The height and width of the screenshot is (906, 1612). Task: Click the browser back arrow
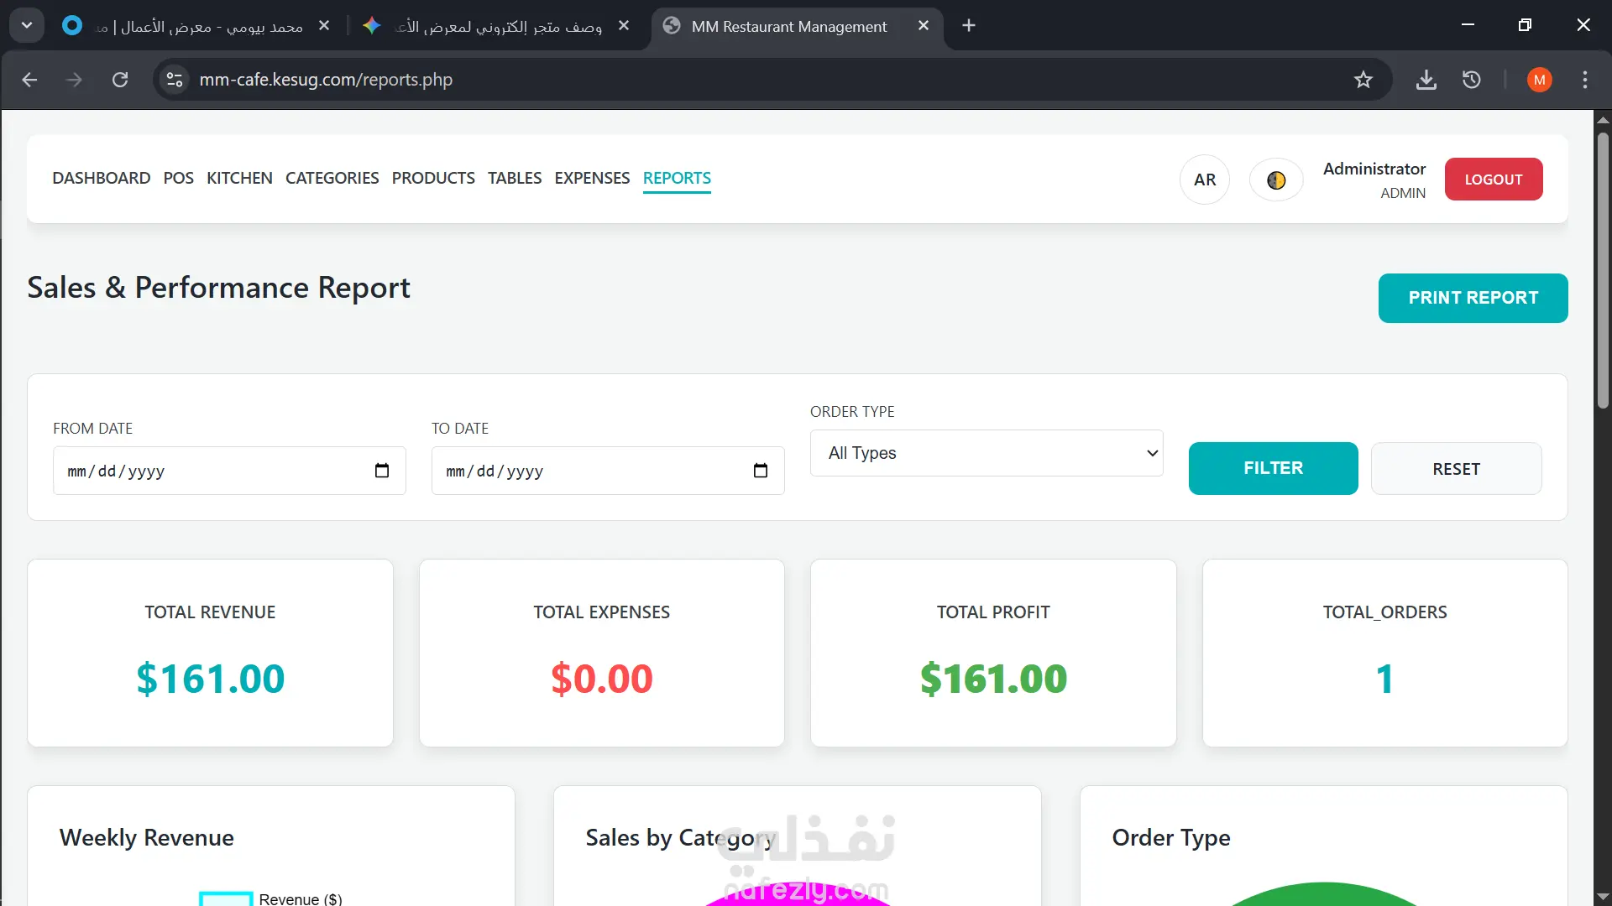pyautogui.click(x=29, y=80)
